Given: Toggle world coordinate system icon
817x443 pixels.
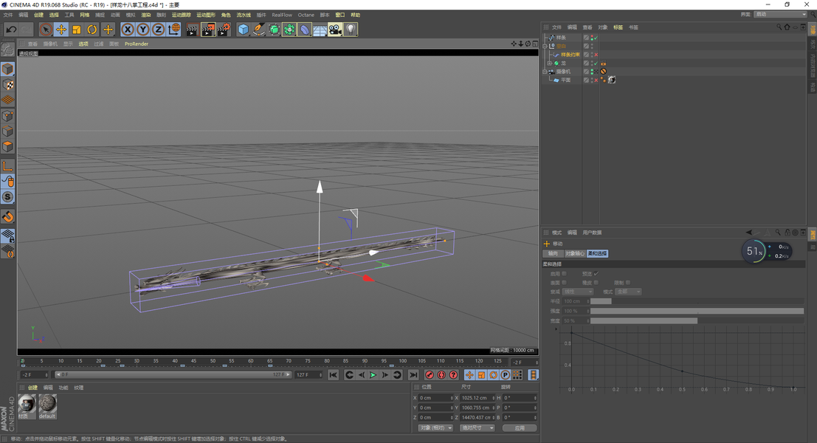Looking at the screenshot, I should tap(174, 30).
